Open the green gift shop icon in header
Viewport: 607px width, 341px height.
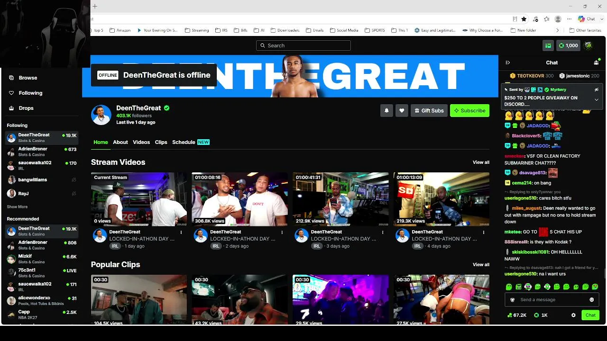[548, 45]
